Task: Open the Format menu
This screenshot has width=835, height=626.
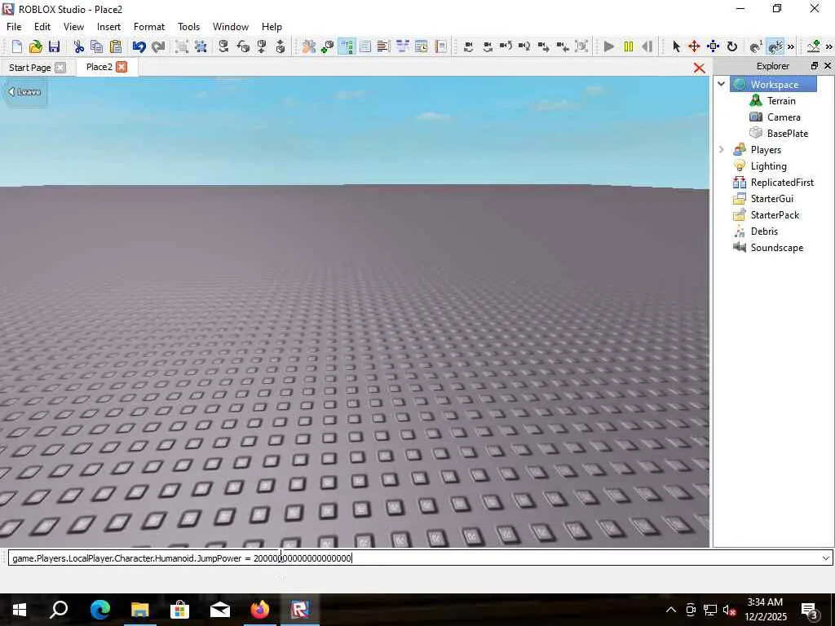Action: [149, 27]
